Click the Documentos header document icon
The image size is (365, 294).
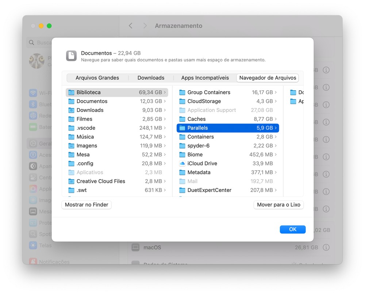tap(72, 56)
